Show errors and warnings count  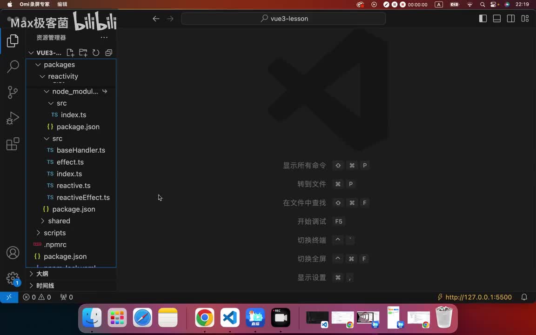37,297
